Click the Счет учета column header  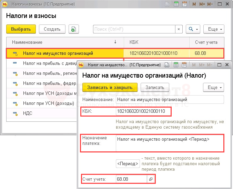[x=207, y=42]
